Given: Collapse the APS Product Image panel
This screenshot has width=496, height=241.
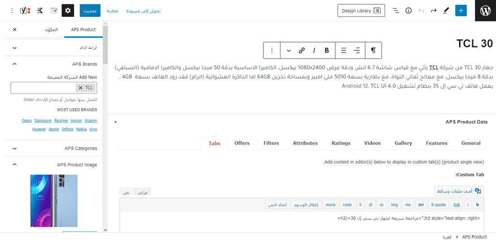Looking at the screenshot, I should pos(54,165).
